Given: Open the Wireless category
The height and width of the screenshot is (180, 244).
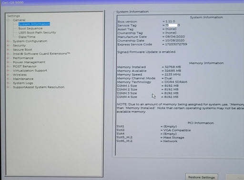Looking at the screenshot, I should [x=20, y=75].
